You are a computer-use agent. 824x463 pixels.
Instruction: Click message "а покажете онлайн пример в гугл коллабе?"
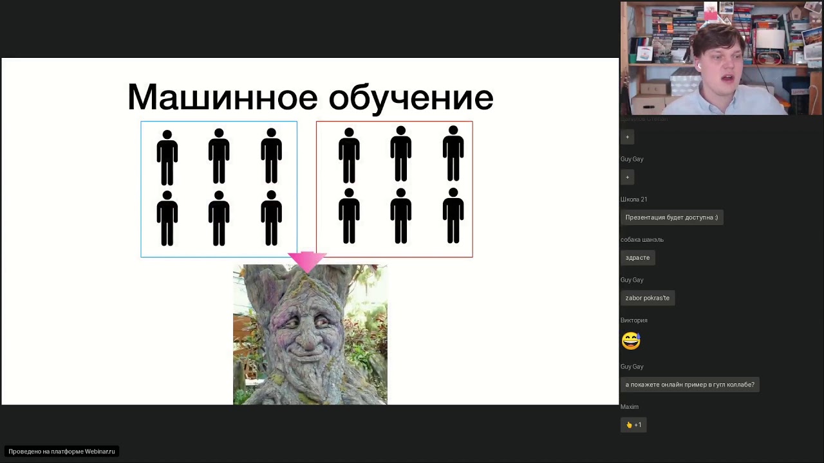pyautogui.click(x=689, y=385)
